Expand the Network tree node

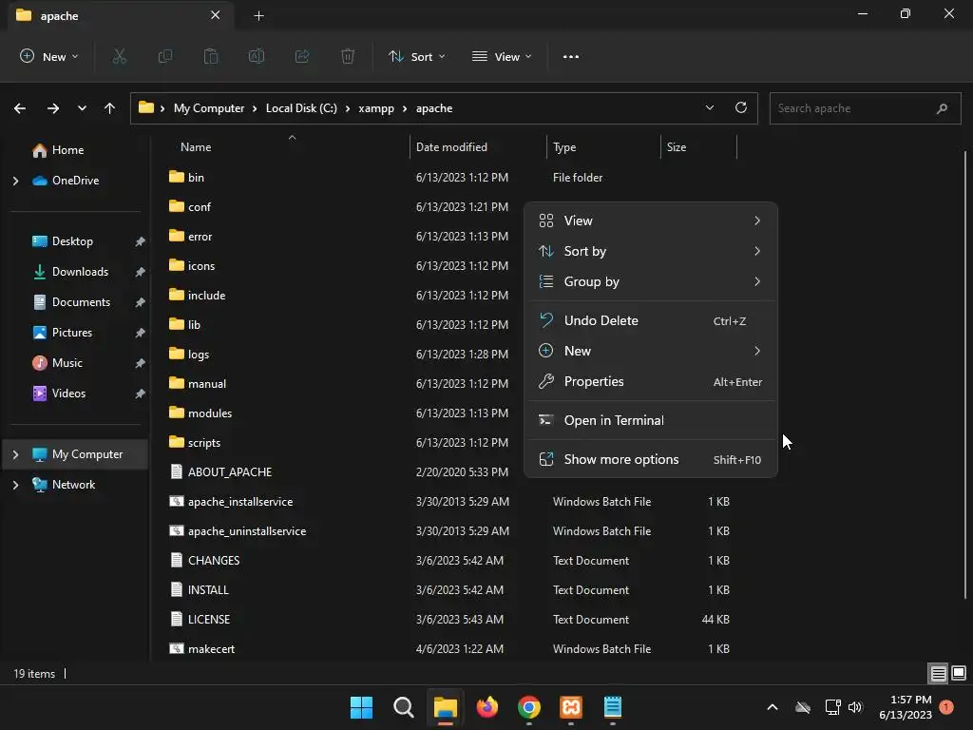[x=15, y=485]
